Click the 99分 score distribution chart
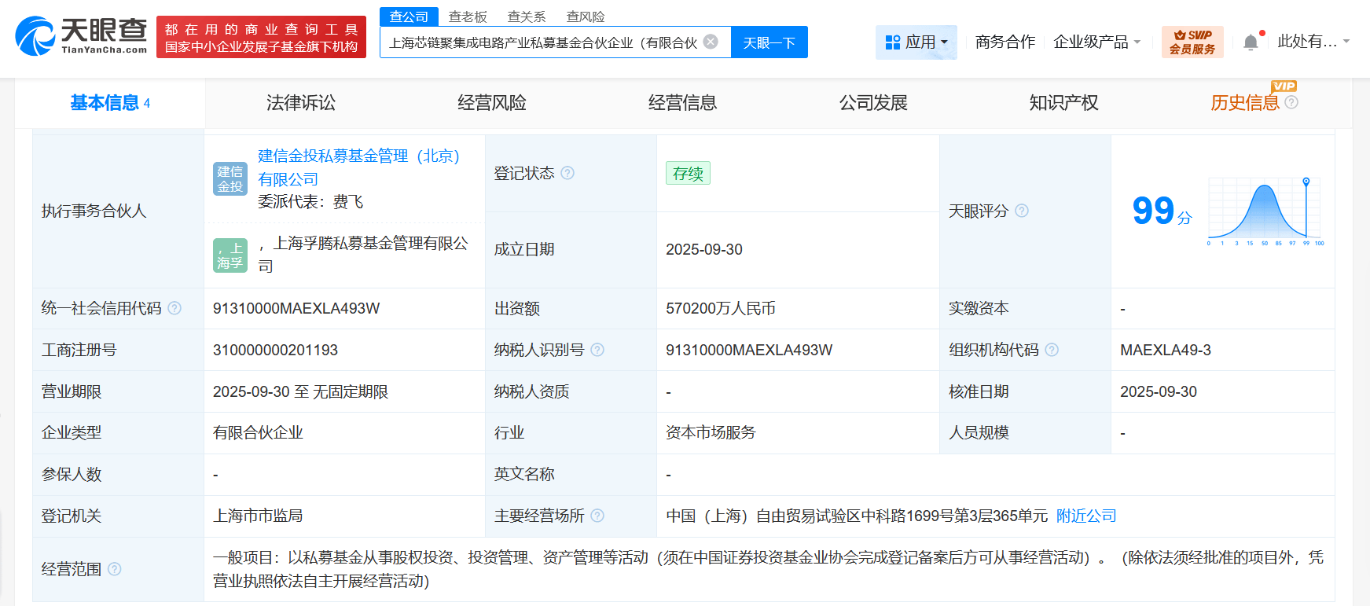 click(x=1265, y=212)
